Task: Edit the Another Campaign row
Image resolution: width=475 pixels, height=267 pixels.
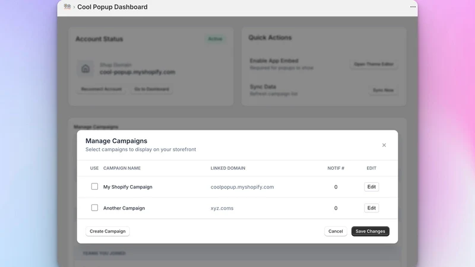Action: [372, 208]
